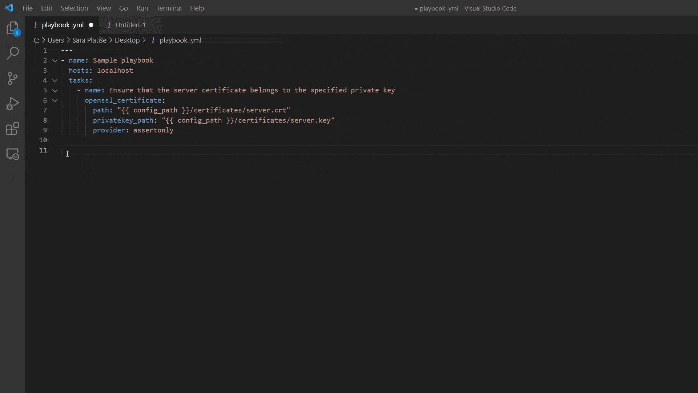Switch to the Untitled-1 tab

click(130, 25)
